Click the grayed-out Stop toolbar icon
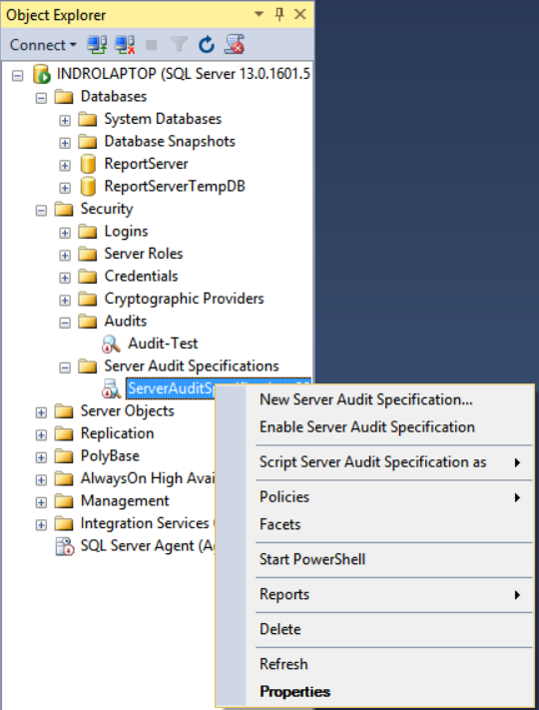Image resolution: width=539 pixels, height=710 pixels. point(151,45)
